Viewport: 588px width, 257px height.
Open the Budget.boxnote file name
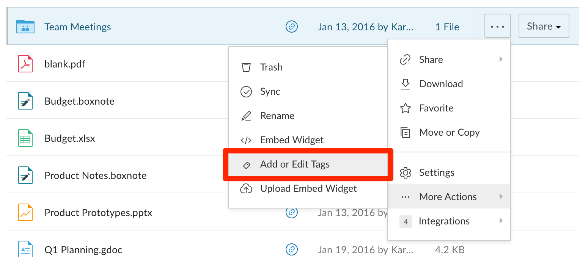[x=79, y=101]
